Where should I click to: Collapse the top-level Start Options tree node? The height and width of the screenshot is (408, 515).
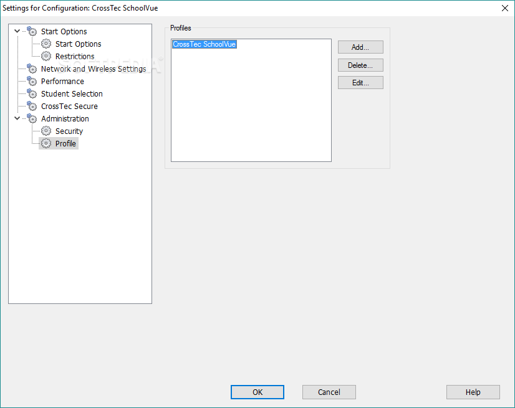17,31
